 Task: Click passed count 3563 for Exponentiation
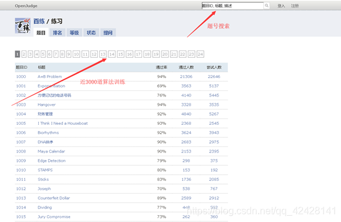[x=186, y=86]
